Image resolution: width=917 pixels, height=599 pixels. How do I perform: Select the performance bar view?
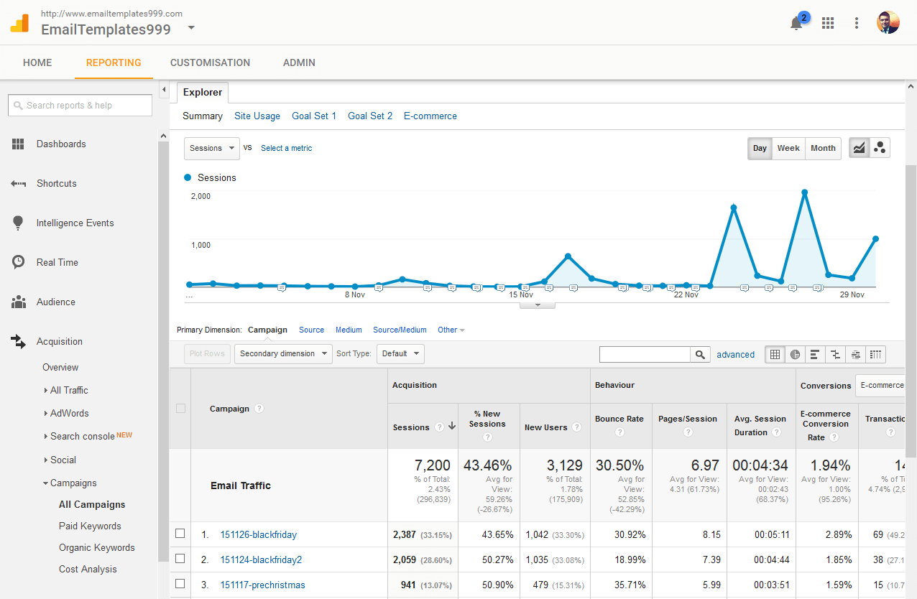point(815,354)
